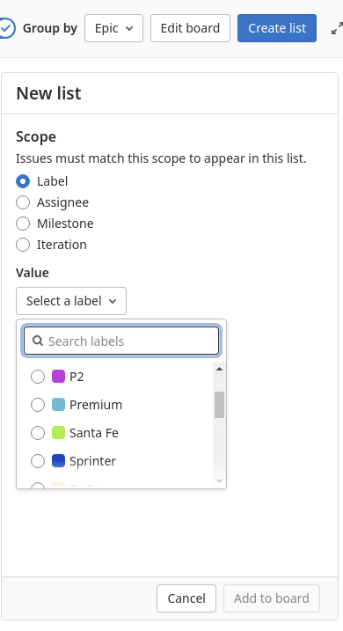Focus the Search labels input field
Screen dimensions: 343x631
click(121, 341)
